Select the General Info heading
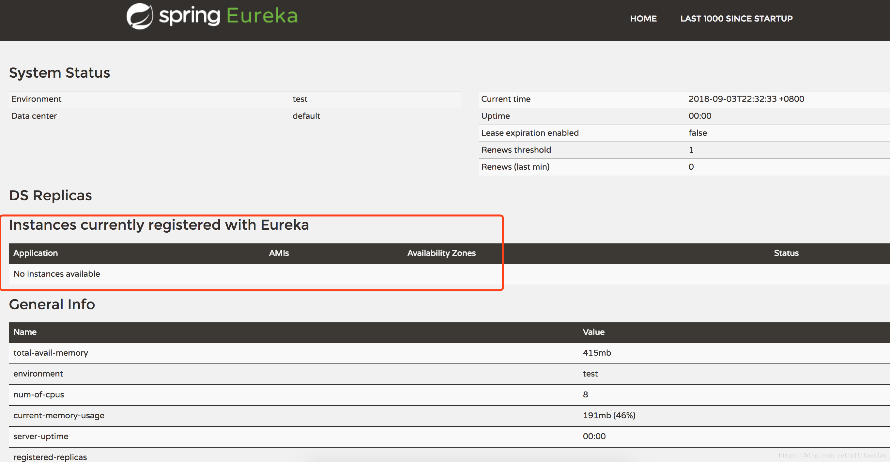This screenshot has width=890, height=462. (52, 304)
